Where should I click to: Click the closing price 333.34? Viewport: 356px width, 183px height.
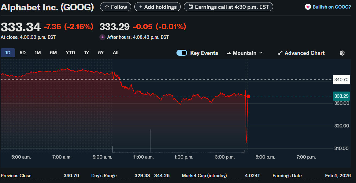point(21,27)
